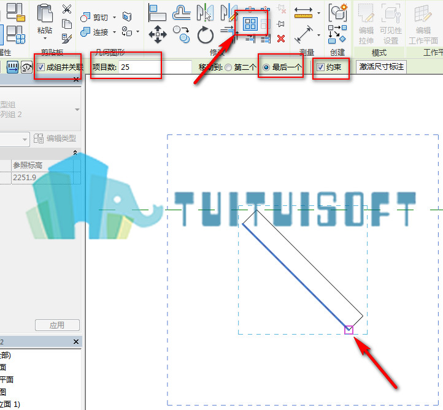
Task: Click the scissors Cut to clipboard icon
Action: [x=67, y=9]
